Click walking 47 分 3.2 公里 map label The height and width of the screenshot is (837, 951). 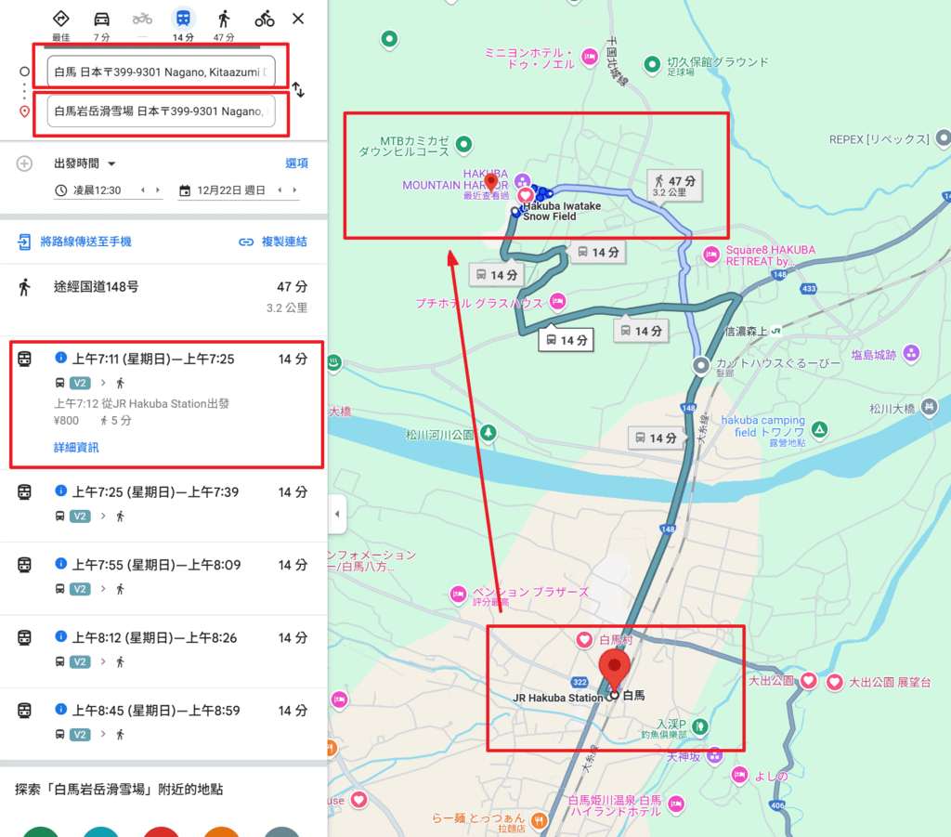click(675, 186)
